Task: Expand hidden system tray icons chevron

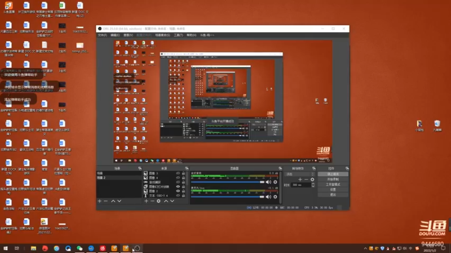Action: 365,249
